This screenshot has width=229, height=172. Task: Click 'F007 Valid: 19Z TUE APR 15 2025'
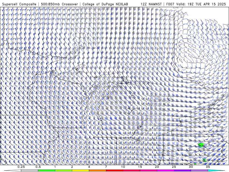[x=196, y=4]
